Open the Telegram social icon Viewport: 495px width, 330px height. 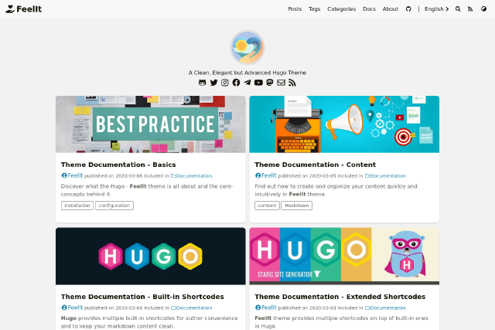click(247, 83)
